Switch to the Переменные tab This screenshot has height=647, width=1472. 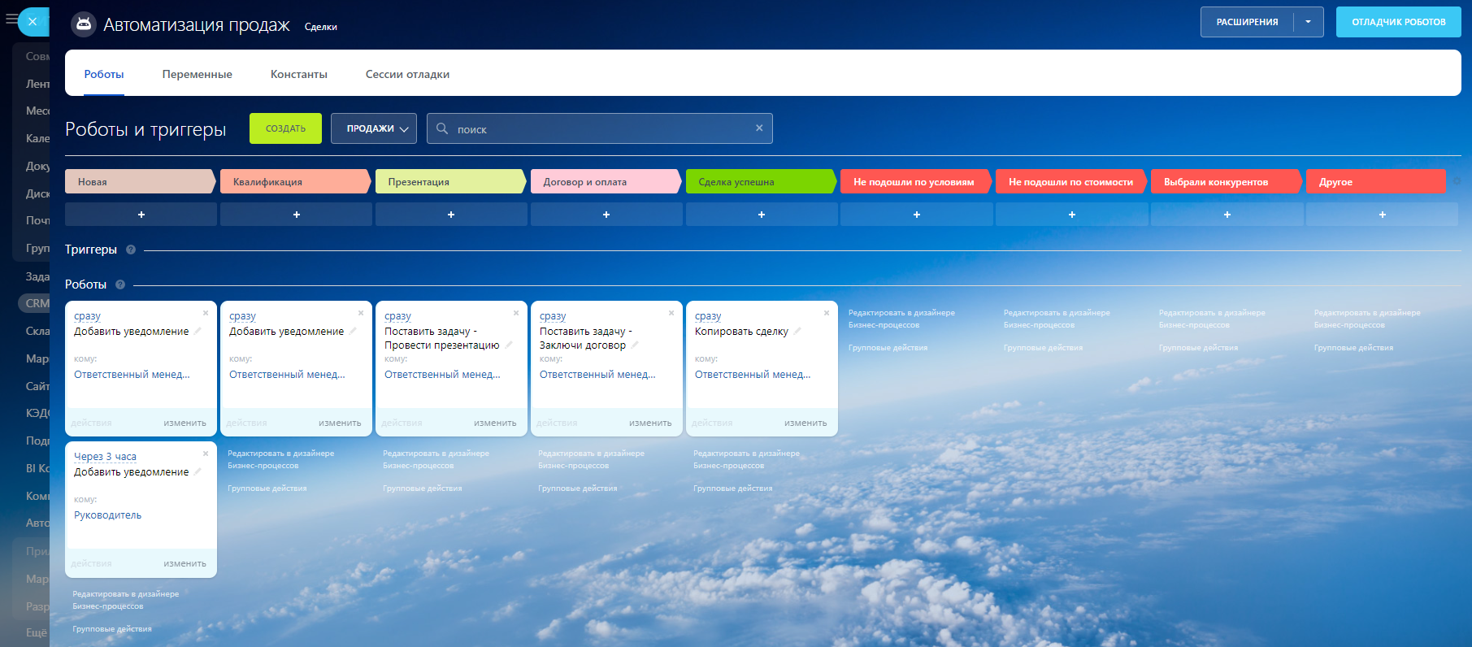coord(198,74)
